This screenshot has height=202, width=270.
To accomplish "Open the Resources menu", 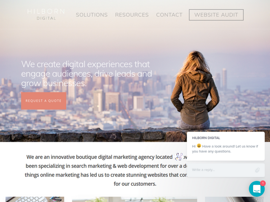I will pyautogui.click(x=132, y=15).
